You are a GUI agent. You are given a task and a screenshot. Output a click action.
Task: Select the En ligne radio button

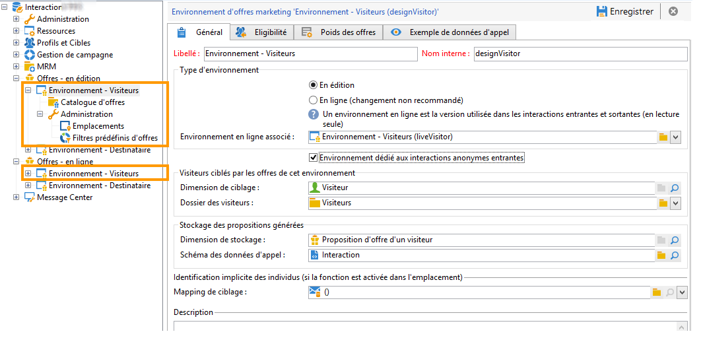[313, 100]
